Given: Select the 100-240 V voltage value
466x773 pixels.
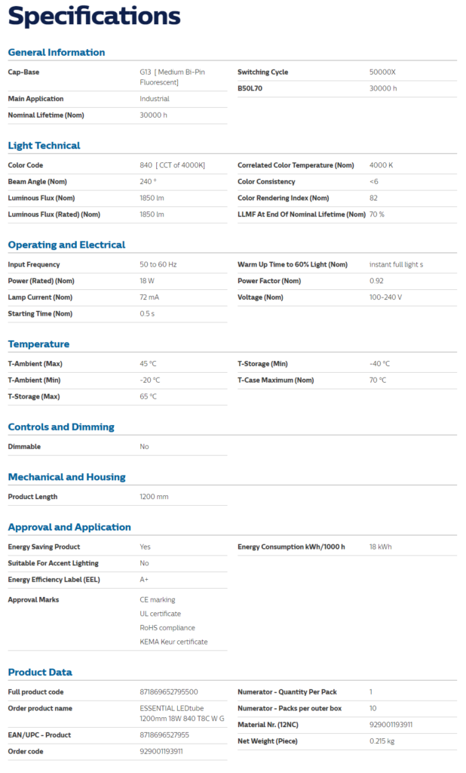Looking at the screenshot, I should click(x=385, y=297).
